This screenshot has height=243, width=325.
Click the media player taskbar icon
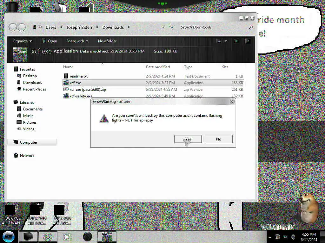pyautogui.click(x=67, y=237)
